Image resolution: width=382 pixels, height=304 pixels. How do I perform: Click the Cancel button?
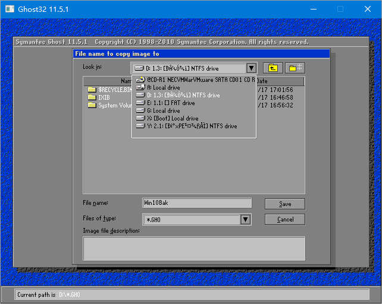click(x=285, y=219)
